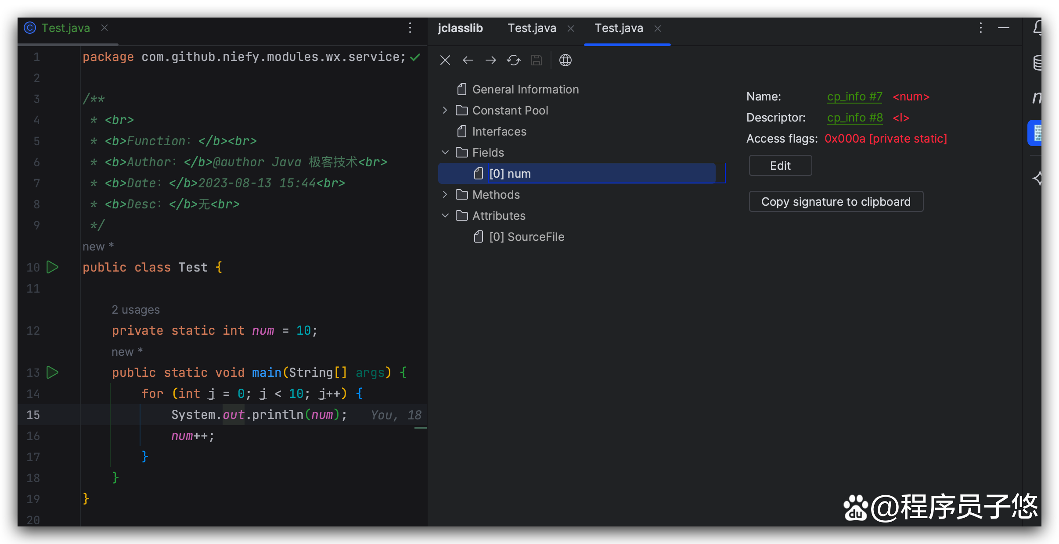Select the [0] SourceFile tree item
The image size is (1059, 544).
(x=526, y=237)
